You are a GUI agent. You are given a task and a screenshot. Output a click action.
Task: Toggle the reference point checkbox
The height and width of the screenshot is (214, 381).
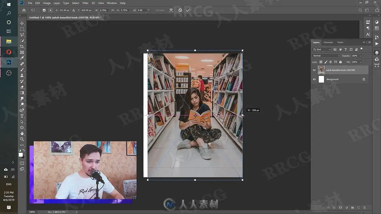point(44,10)
